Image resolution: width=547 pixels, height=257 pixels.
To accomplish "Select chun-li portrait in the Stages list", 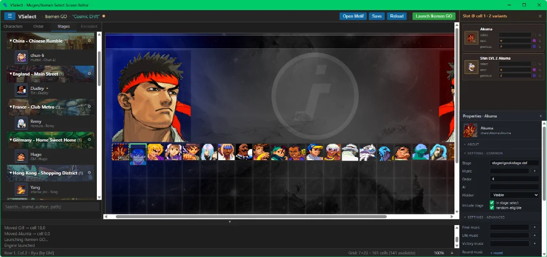I will (21, 57).
